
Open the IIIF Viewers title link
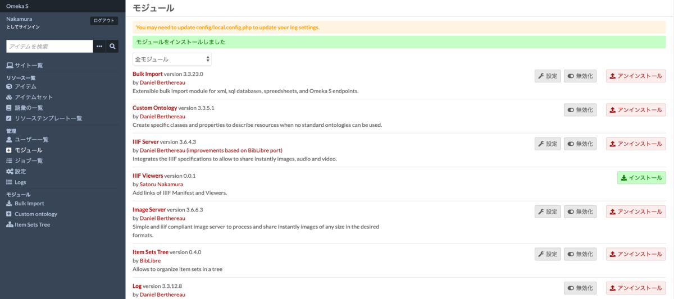(148, 176)
